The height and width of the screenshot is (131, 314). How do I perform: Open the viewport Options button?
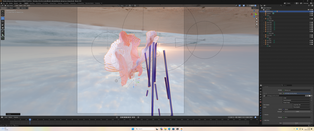coord(255,8)
